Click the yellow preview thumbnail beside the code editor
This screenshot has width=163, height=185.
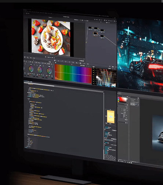(111, 117)
